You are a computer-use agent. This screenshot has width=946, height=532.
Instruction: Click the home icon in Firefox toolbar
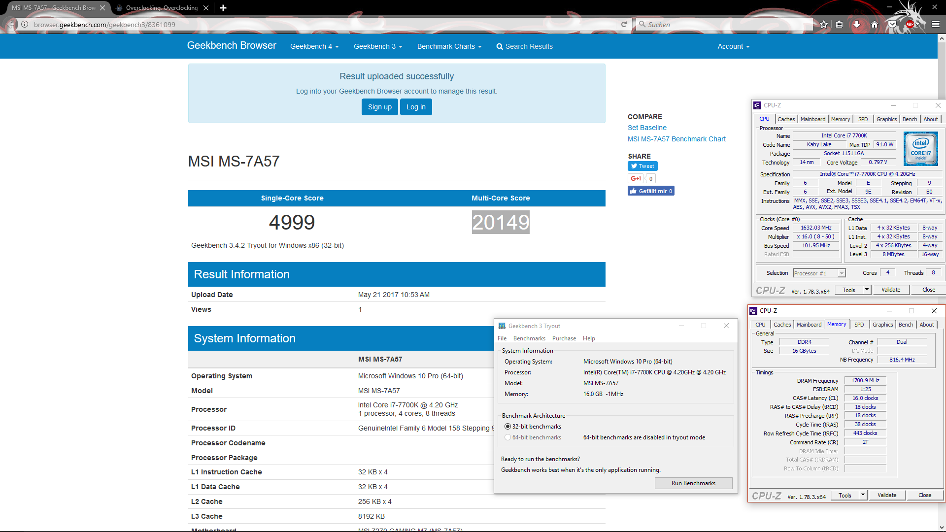tap(875, 24)
